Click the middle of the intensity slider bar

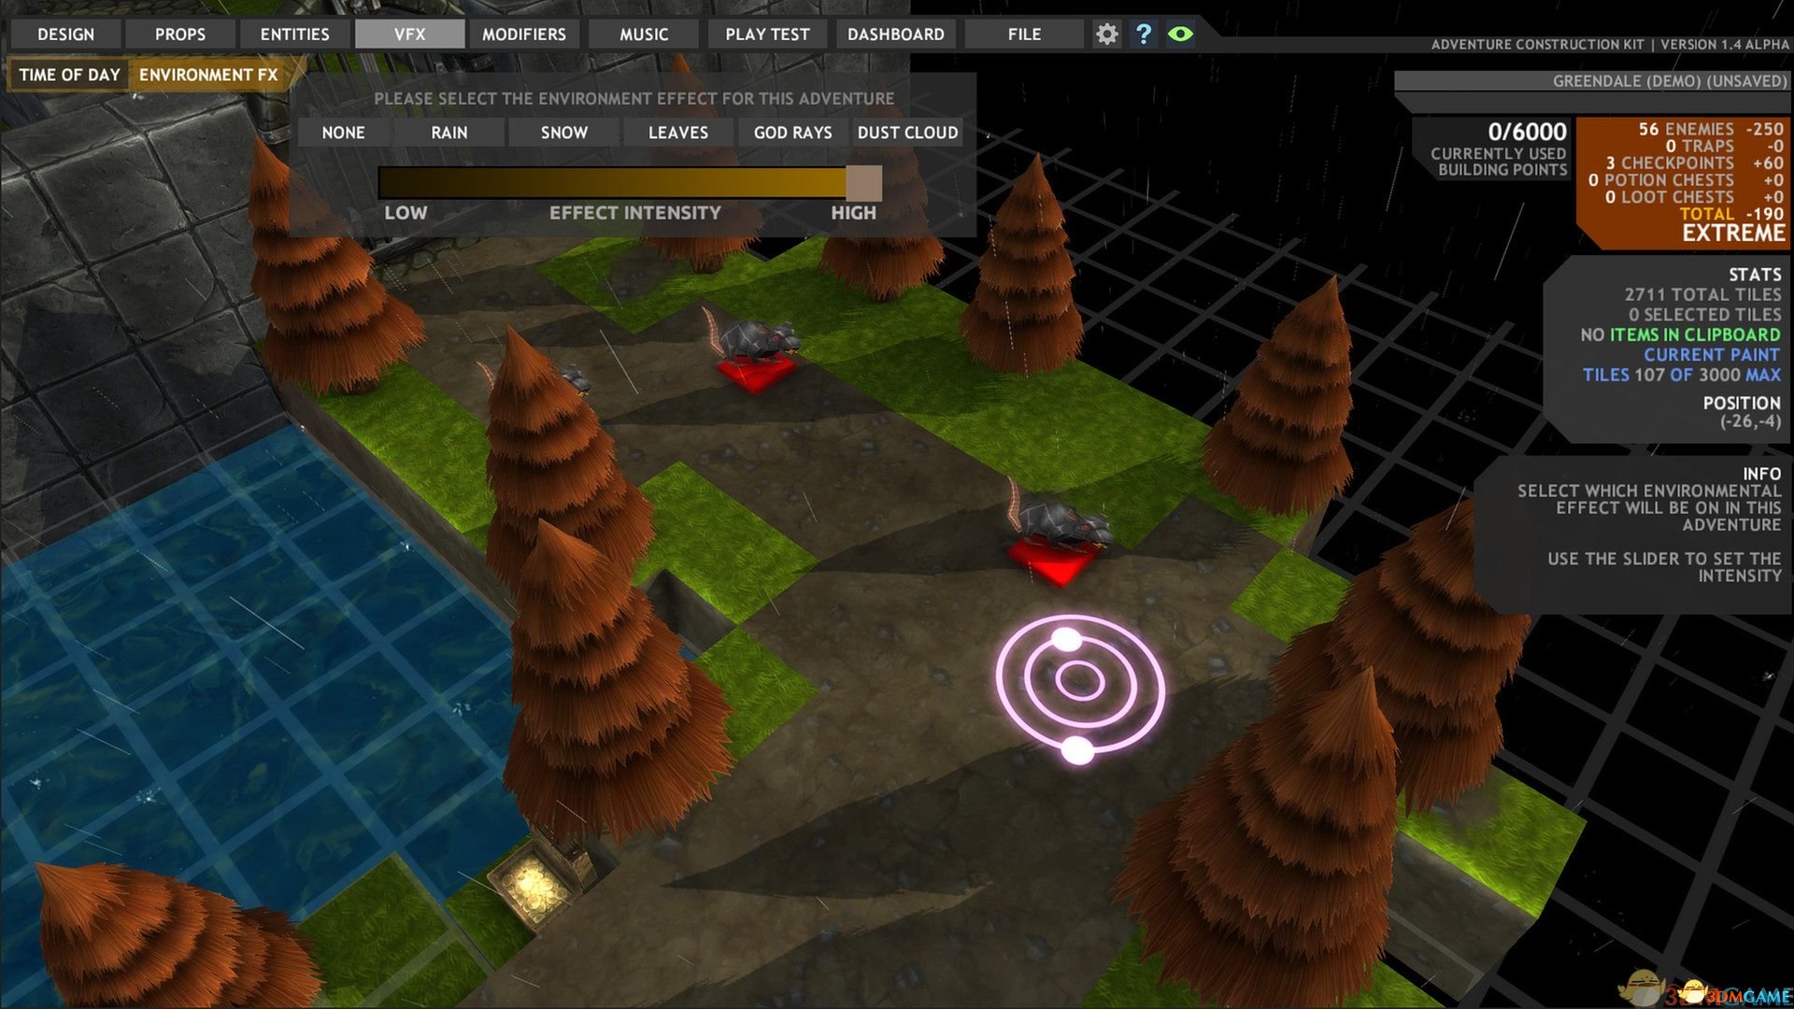click(x=629, y=183)
